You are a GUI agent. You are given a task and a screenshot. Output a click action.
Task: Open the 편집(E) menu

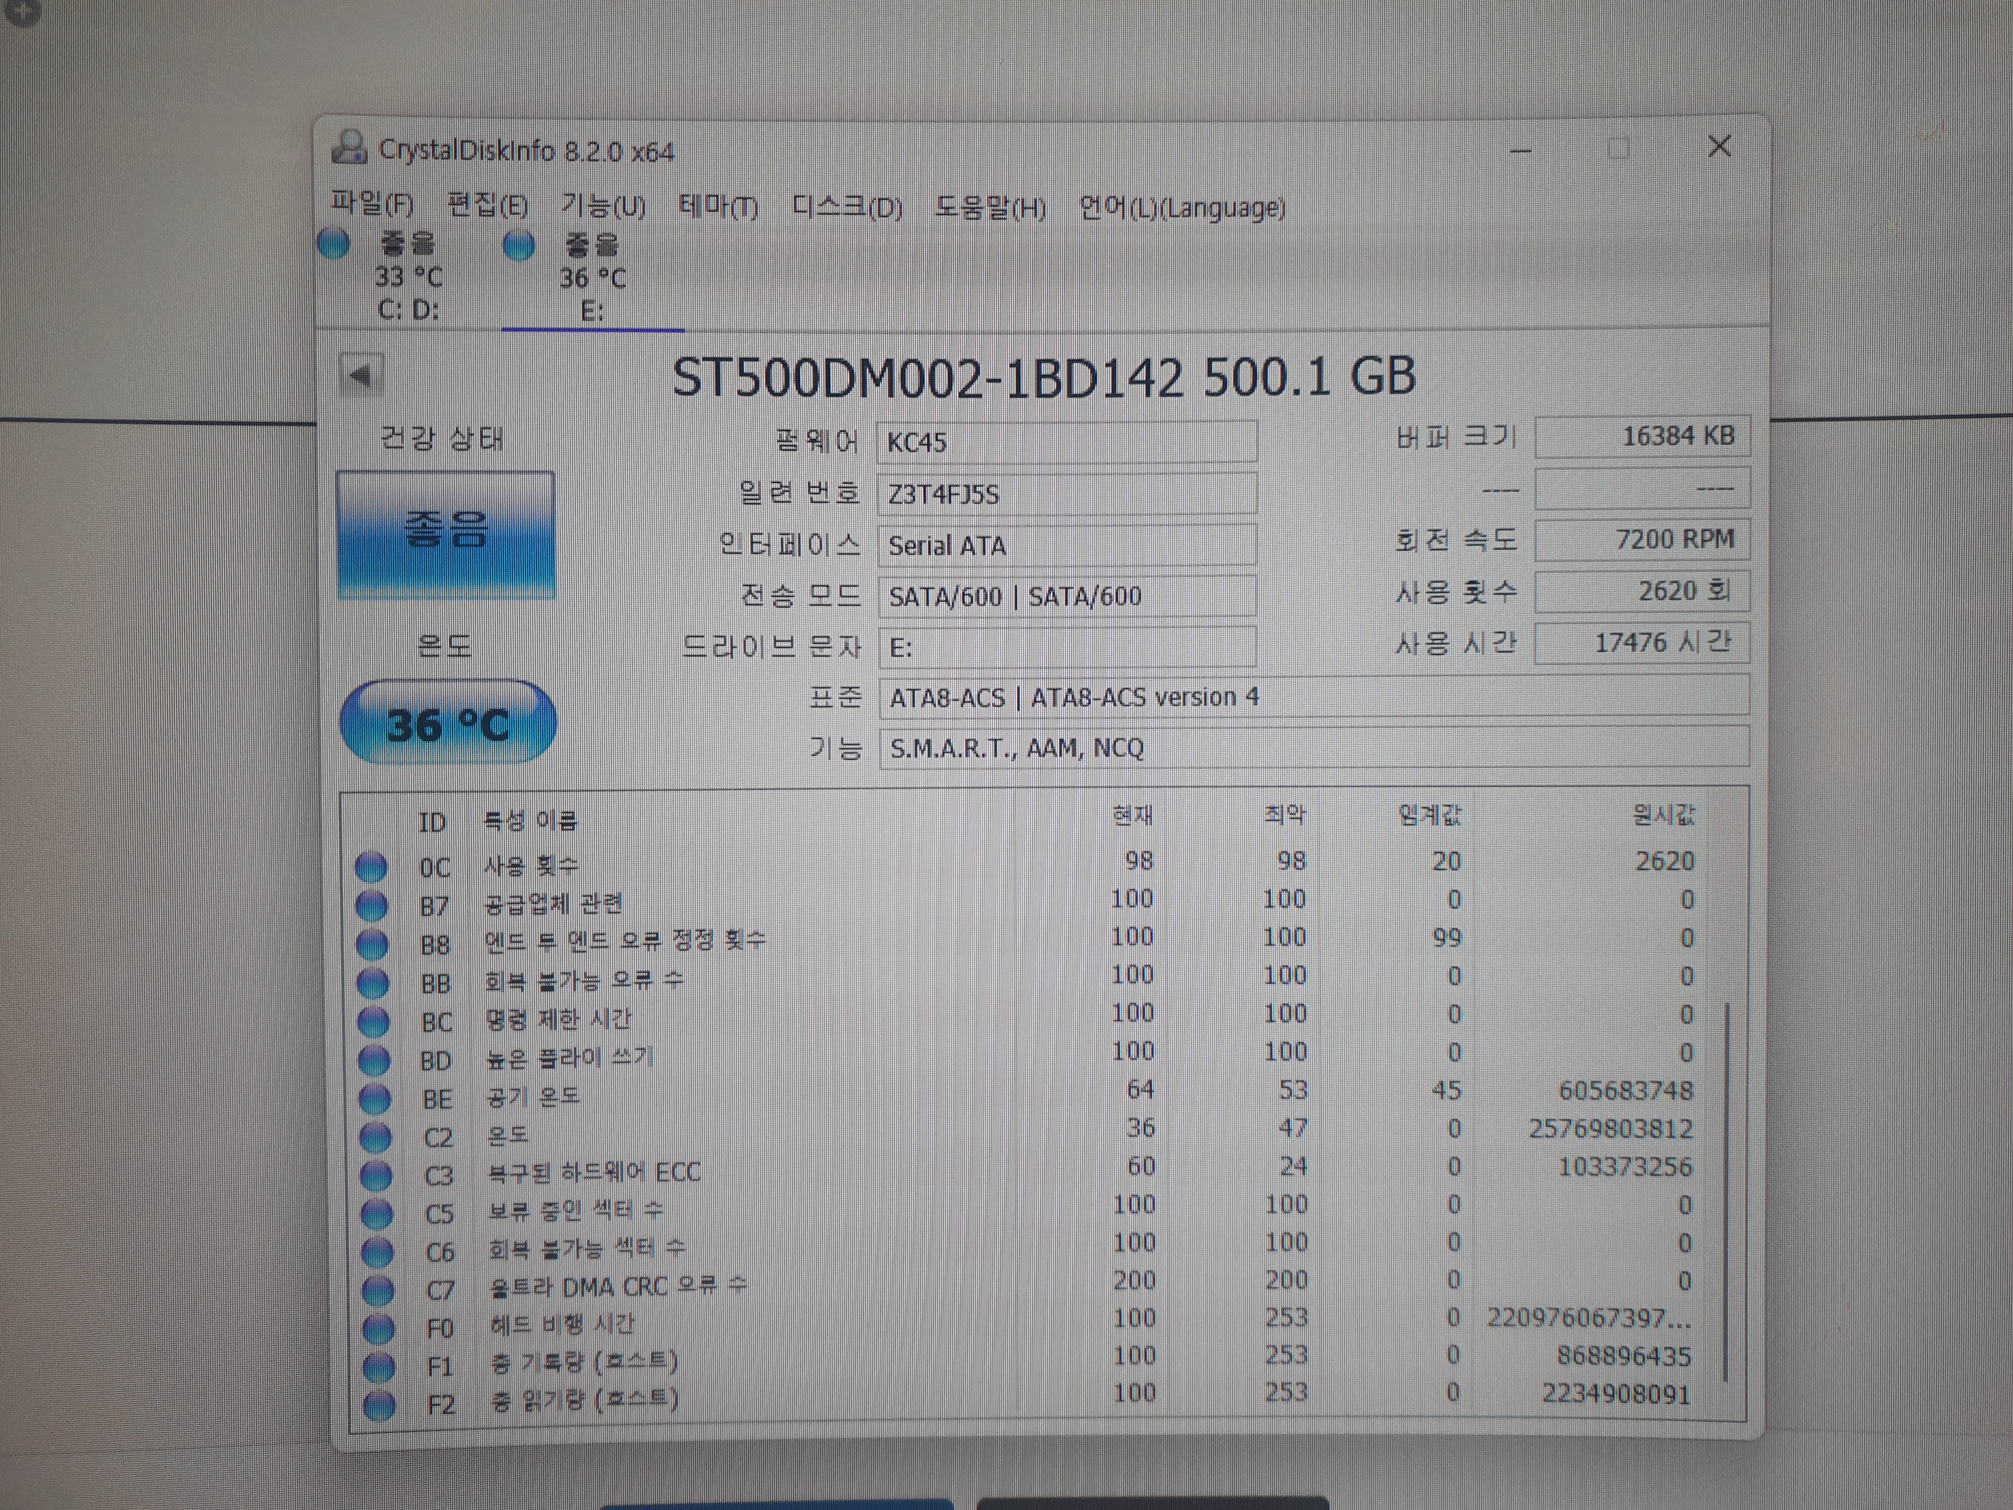(x=487, y=206)
